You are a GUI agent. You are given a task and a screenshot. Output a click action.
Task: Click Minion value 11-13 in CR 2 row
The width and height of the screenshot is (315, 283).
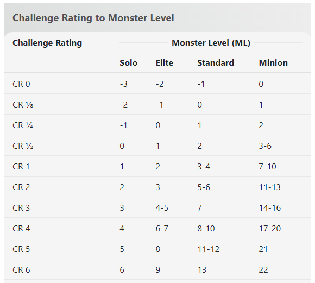pyautogui.click(x=269, y=187)
